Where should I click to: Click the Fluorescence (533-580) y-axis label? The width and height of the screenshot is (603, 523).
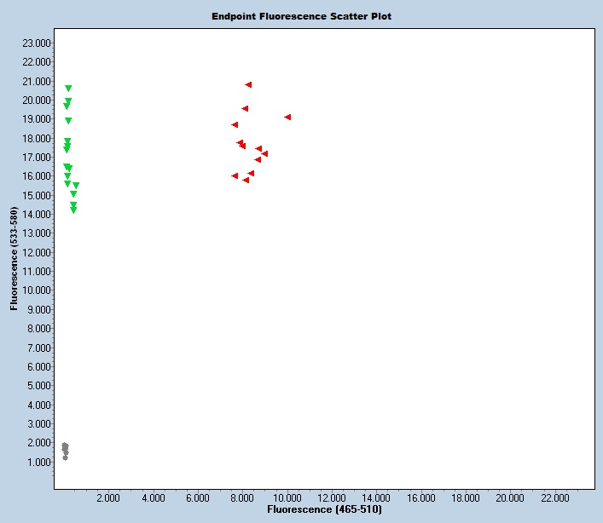(14, 260)
